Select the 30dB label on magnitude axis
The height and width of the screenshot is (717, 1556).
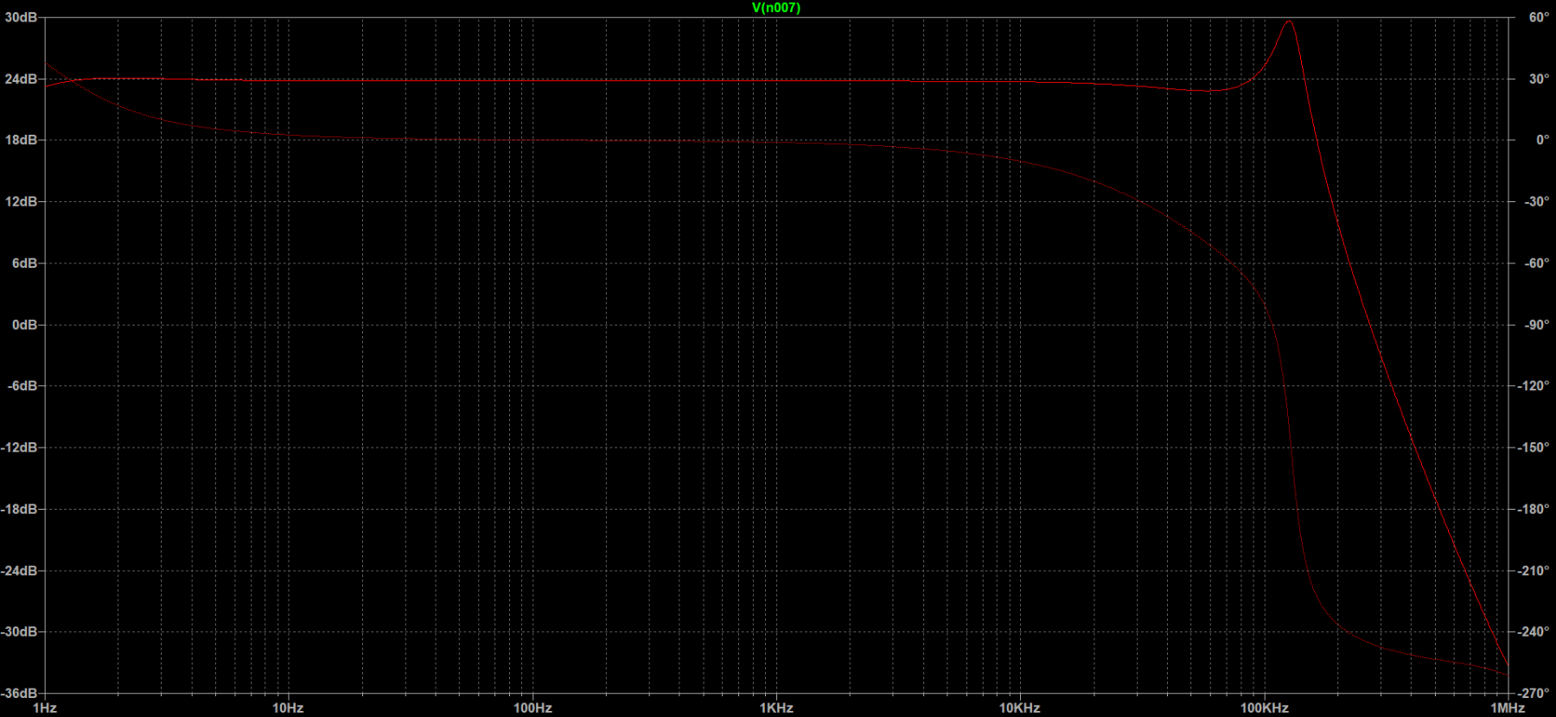coord(21,17)
